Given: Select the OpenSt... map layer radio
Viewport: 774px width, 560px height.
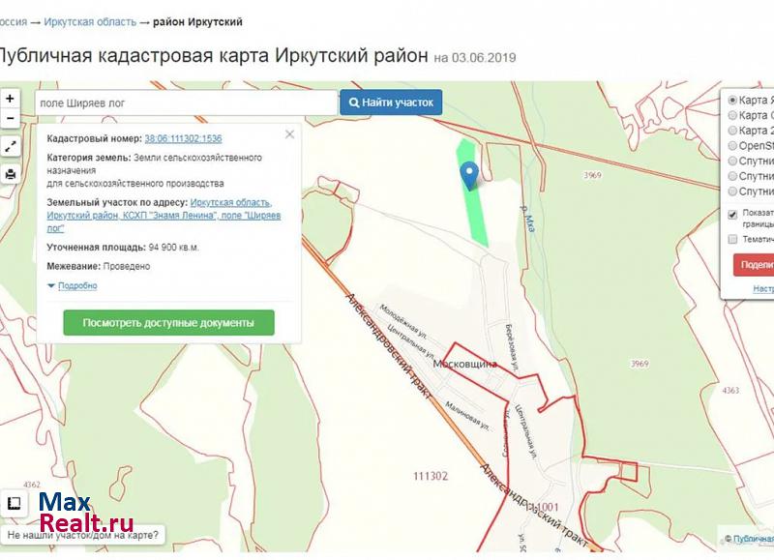Looking at the screenshot, I should 732,146.
